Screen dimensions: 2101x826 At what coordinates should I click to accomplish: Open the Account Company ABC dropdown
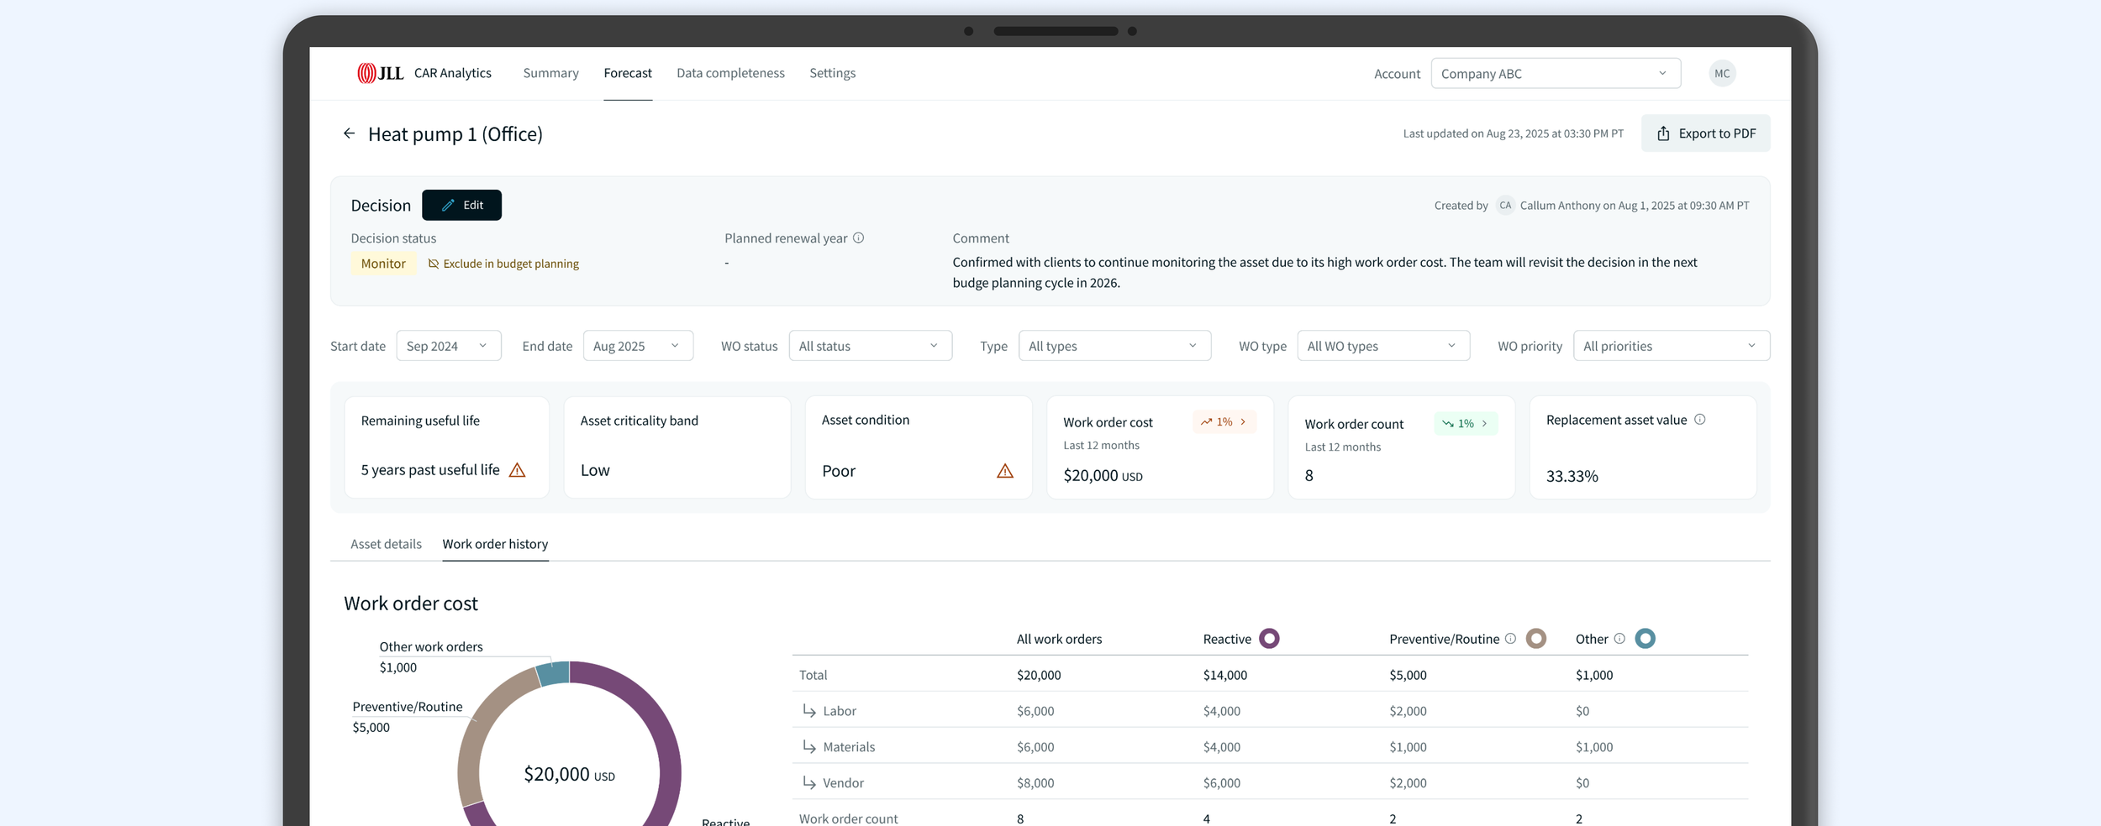(1556, 73)
